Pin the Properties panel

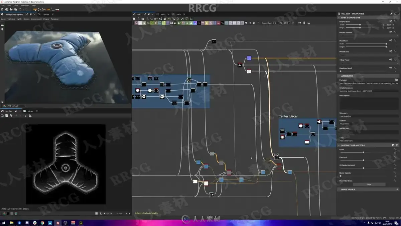(391, 13)
